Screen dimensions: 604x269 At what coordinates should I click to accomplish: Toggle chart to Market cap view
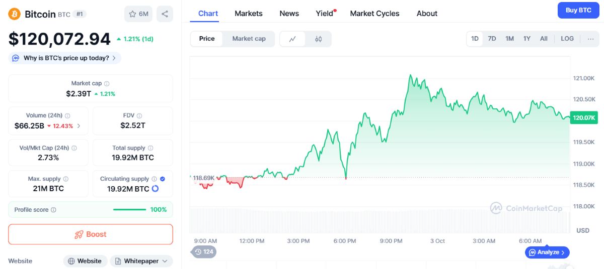[x=249, y=39]
